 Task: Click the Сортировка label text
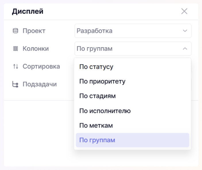(41, 67)
